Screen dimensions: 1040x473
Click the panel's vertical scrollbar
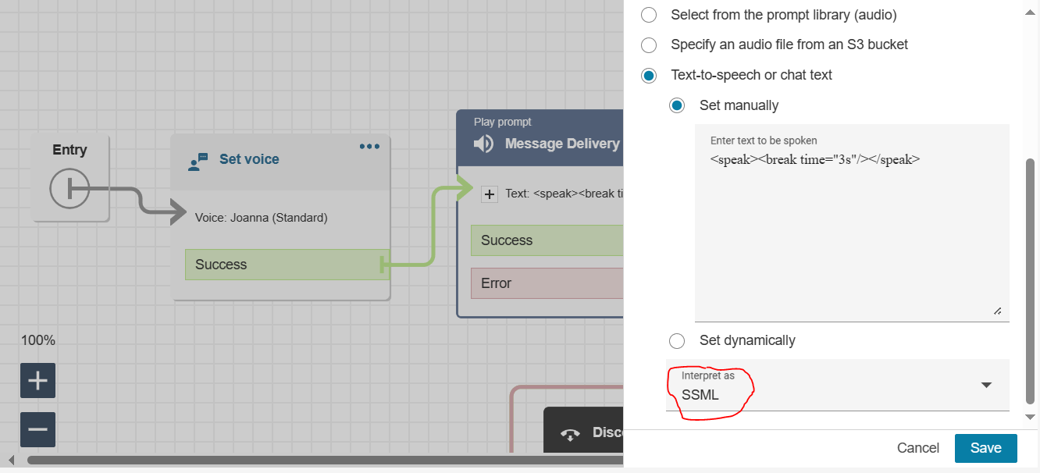(1030, 281)
